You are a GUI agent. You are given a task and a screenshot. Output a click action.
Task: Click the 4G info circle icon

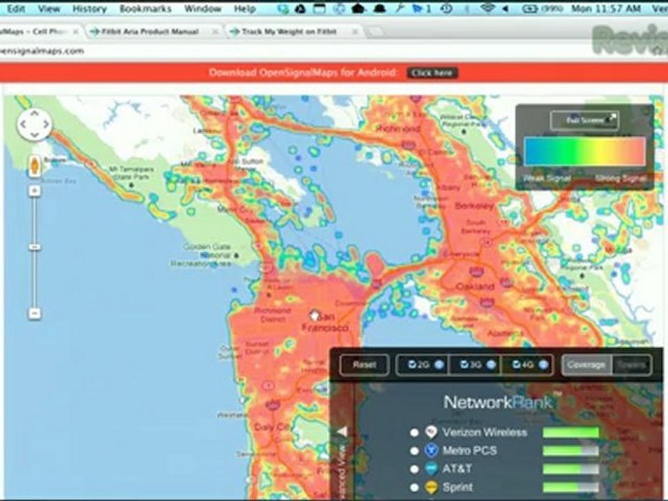(x=543, y=365)
